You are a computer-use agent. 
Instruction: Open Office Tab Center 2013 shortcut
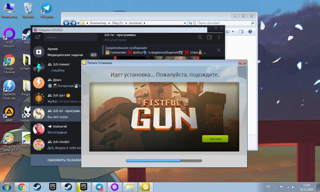coord(9,142)
